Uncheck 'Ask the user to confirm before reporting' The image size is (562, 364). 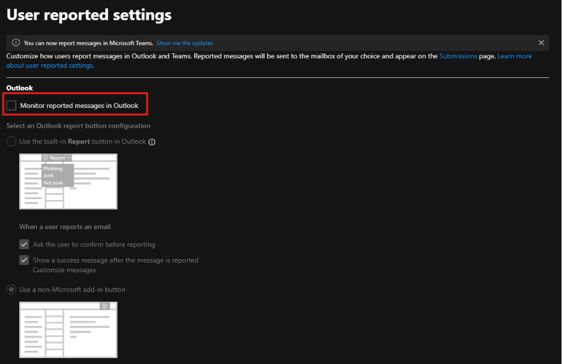[24, 245]
